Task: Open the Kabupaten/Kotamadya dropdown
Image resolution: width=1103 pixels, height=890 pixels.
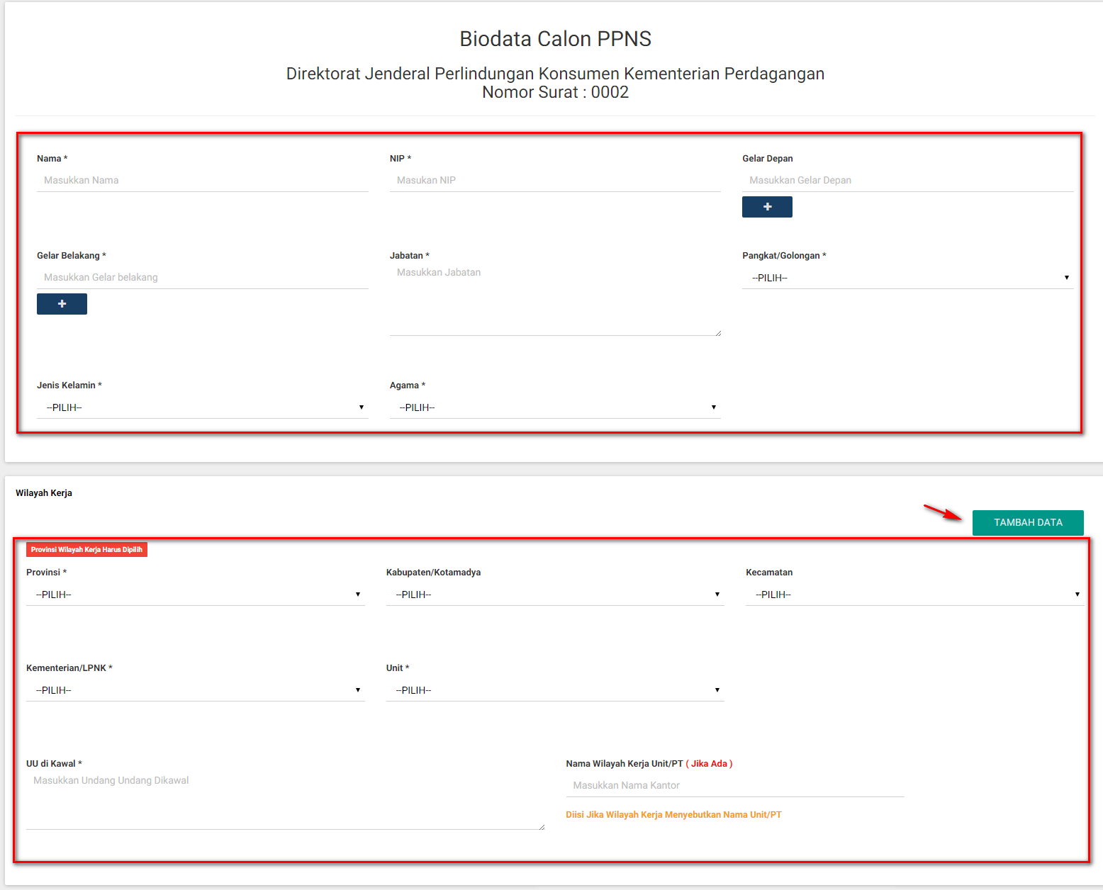Action: (554, 595)
